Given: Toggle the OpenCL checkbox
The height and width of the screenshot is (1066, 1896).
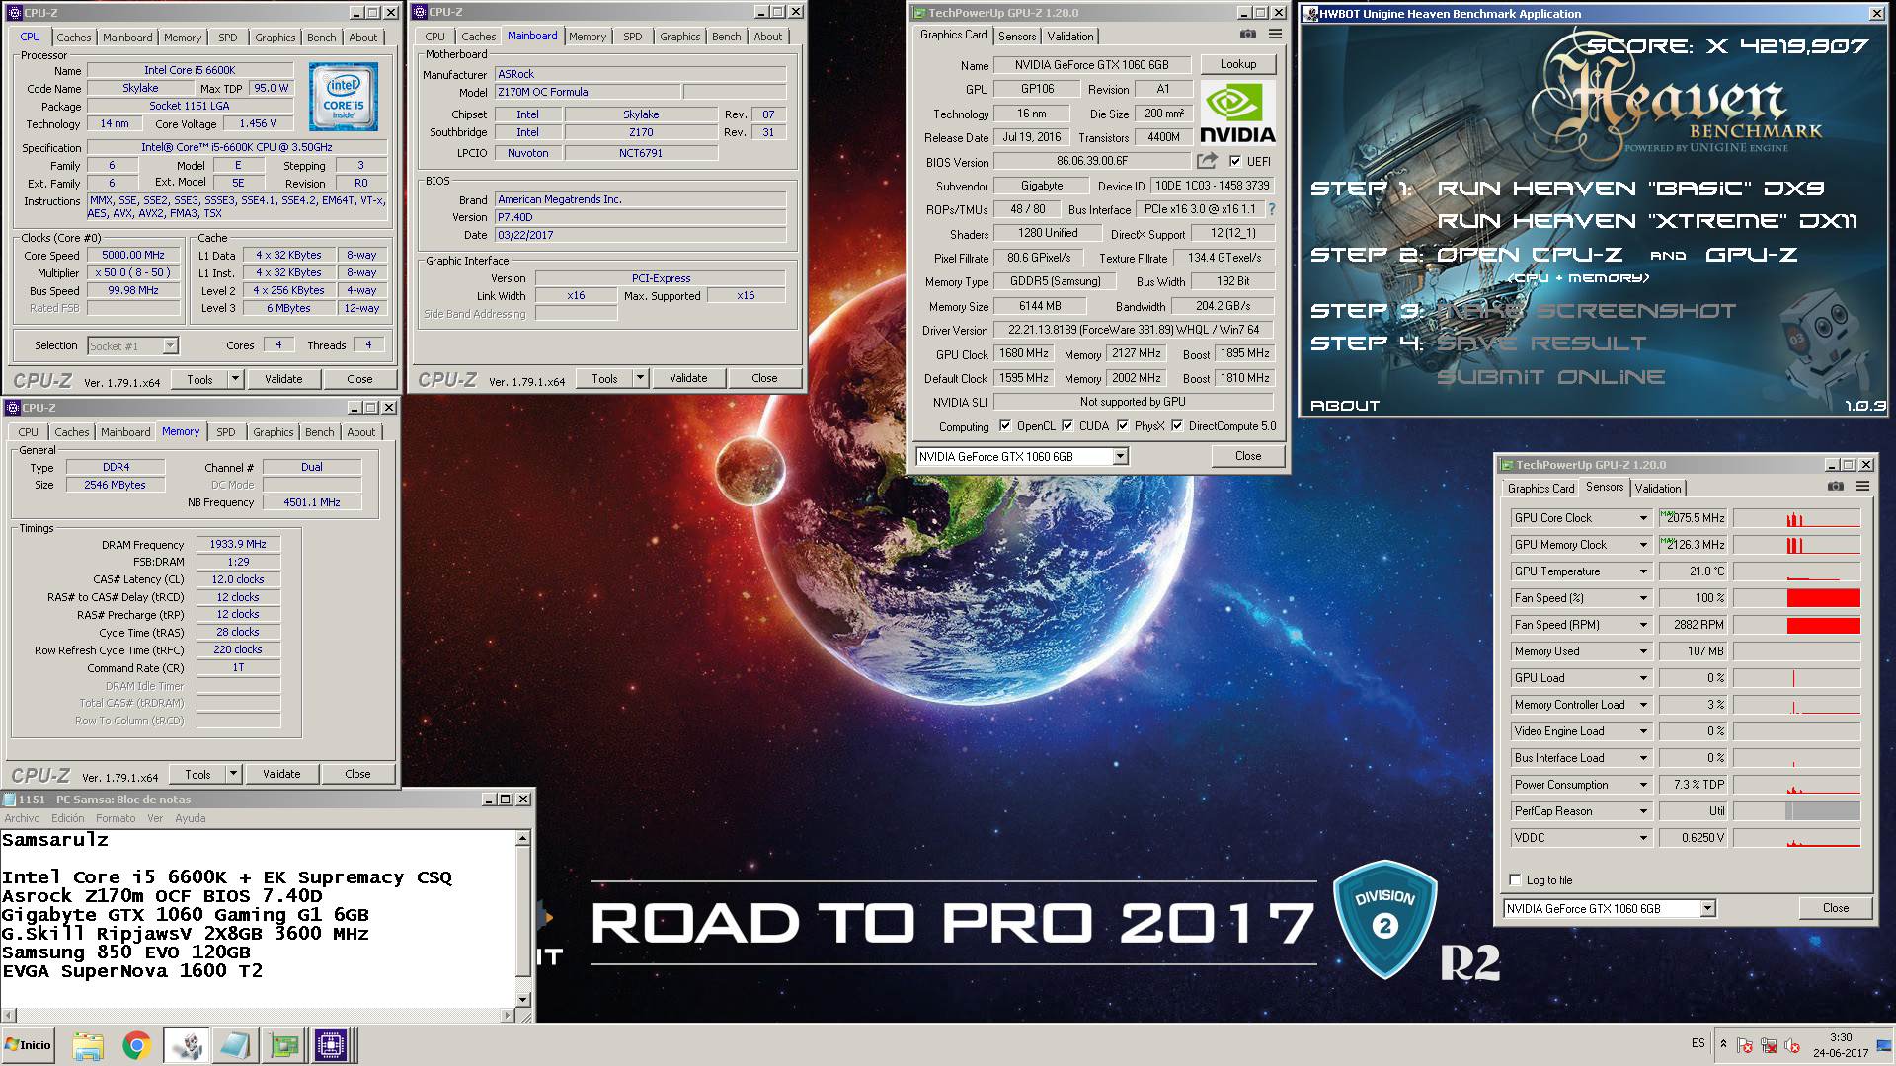Looking at the screenshot, I should pyautogui.click(x=1005, y=426).
